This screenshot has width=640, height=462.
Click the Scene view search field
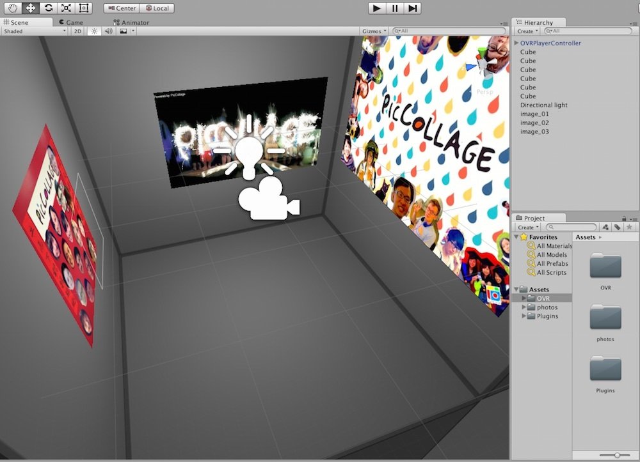click(x=449, y=31)
